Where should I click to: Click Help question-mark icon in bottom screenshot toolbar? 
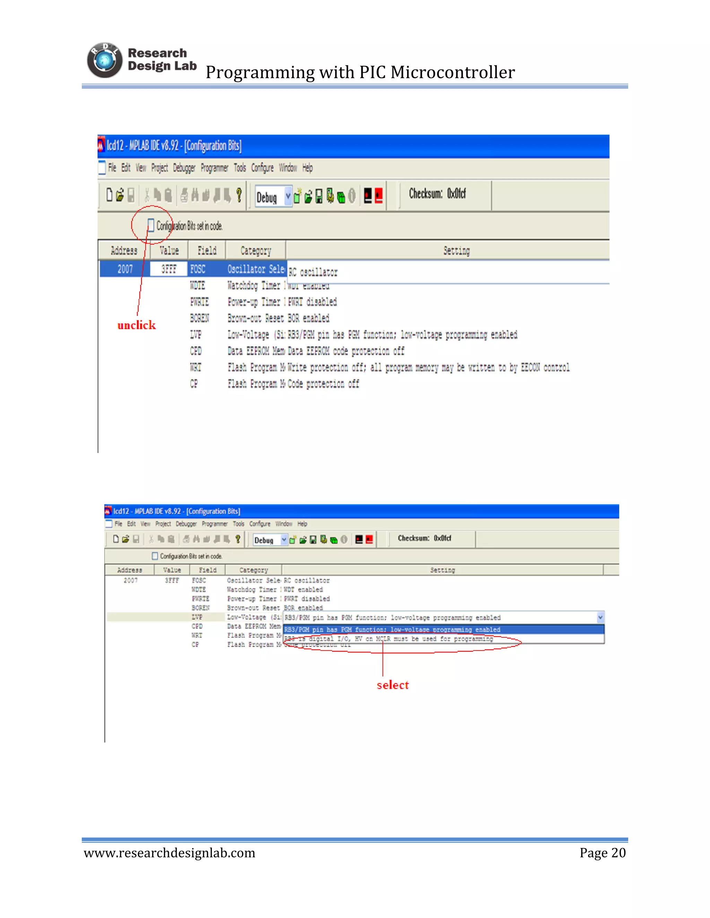(x=237, y=539)
